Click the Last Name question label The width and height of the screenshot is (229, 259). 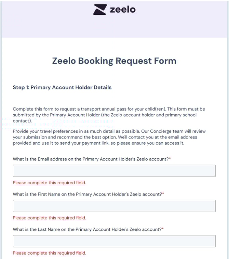click(87, 229)
